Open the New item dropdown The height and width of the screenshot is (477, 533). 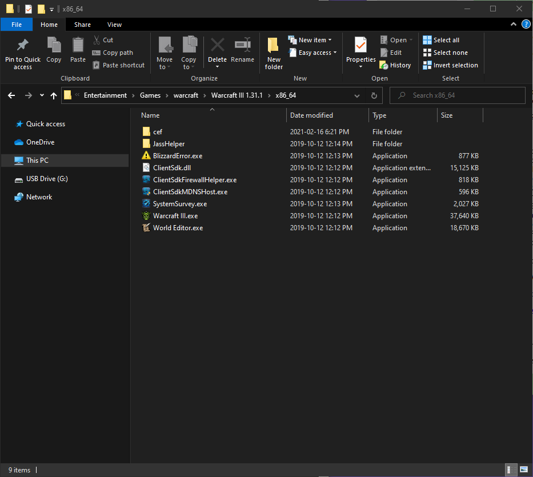(x=310, y=40)
